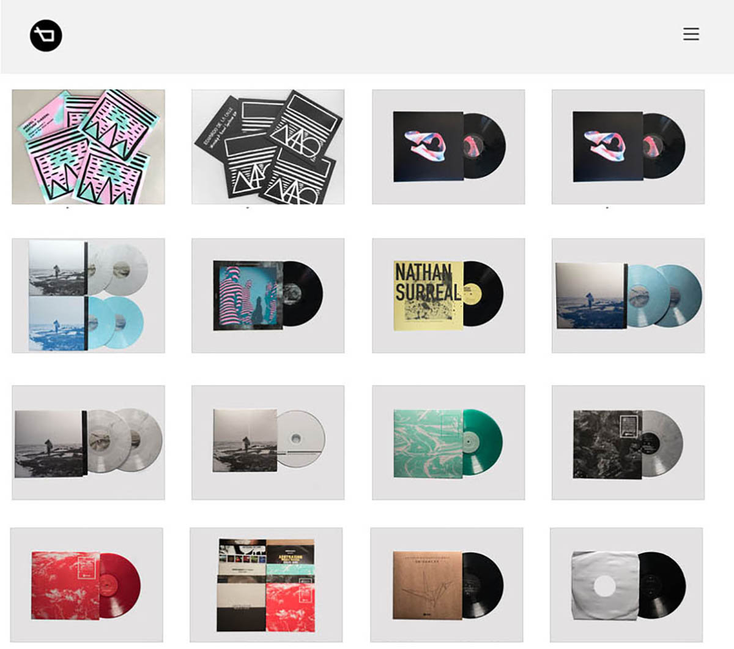
Task: Click the red vinyl disc in bottom row
Action: tap(120, 585)
